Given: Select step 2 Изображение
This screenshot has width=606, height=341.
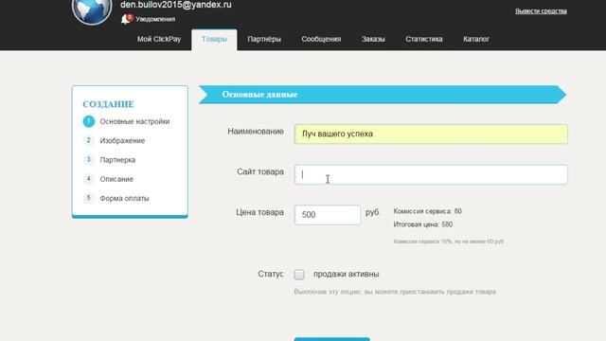Looking at the screenshot, I should click(114, 141).
